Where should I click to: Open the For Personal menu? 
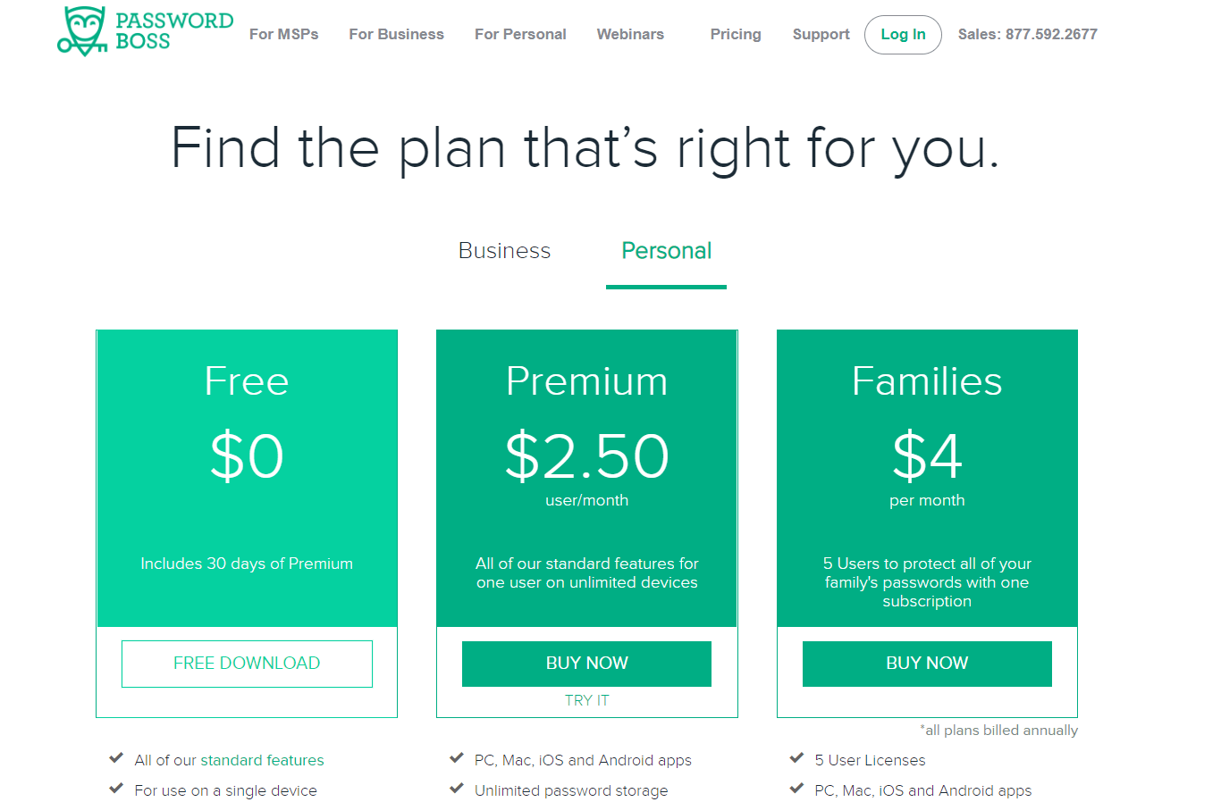[x=520, y=34]
